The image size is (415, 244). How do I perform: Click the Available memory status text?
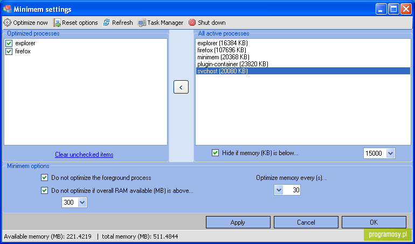pyautogui.click(x=47, y=236)
